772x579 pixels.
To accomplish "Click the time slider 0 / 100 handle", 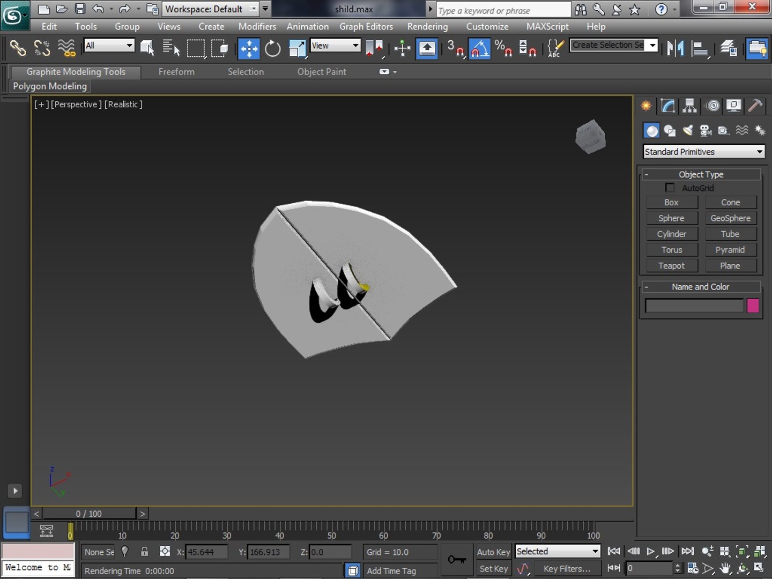I will click(89, 514).
